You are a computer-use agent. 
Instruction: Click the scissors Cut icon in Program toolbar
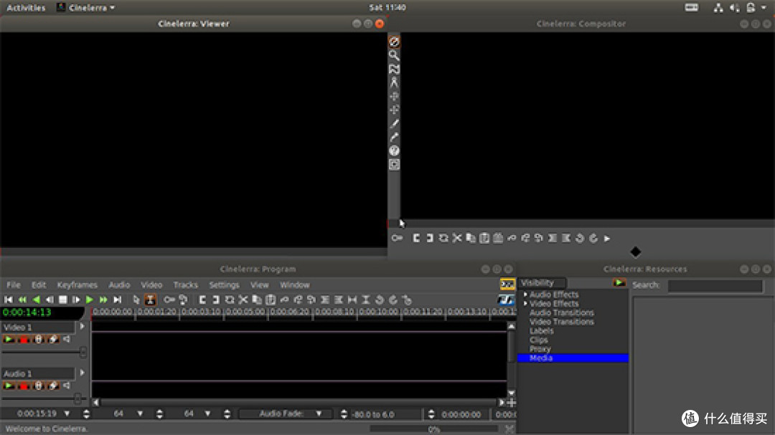243,300
